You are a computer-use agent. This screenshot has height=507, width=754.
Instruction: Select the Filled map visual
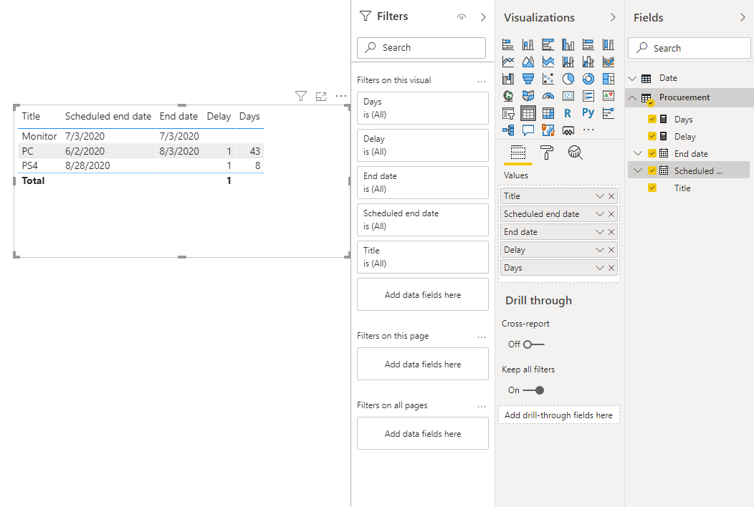pyautogui.click(x=528, y=96)
